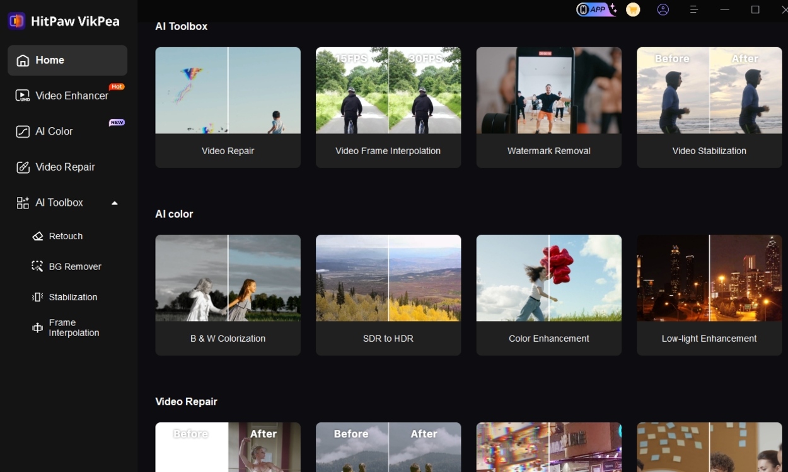Click the Video Repair pencil icon

coord(23,167)
